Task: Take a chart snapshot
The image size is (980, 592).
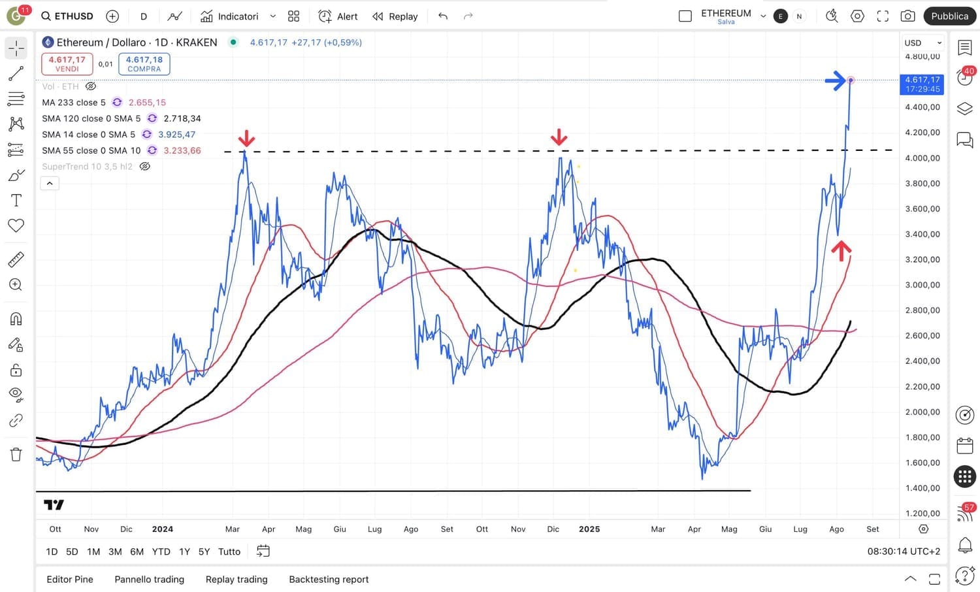Action: click(907, 16)
